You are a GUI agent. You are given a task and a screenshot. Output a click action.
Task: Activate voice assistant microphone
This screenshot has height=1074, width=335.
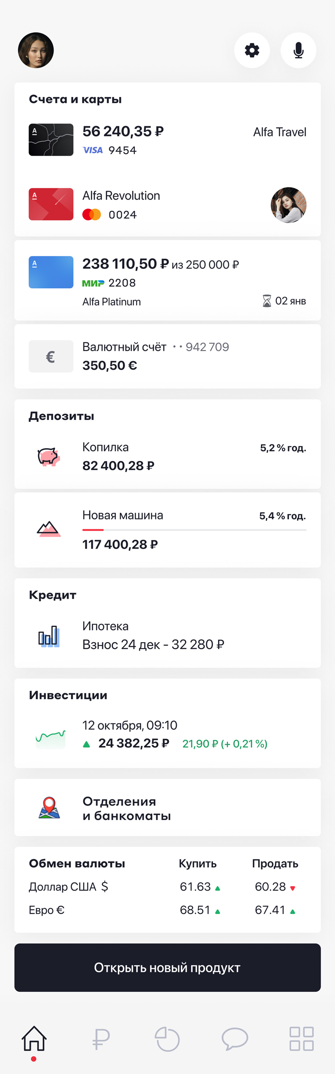(298, 51)
